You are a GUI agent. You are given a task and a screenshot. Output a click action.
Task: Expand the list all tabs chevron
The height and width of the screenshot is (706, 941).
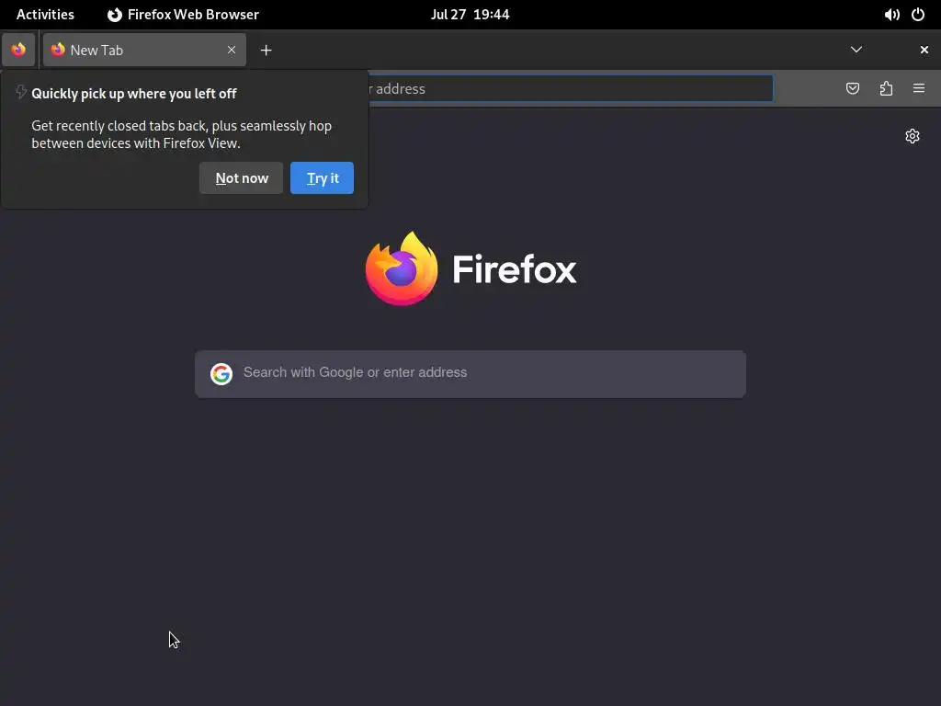tap(856, 50)
